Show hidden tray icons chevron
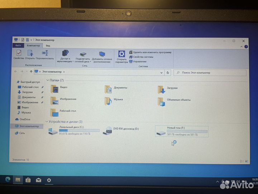Viewport: 258px width, 194px height. pyautogui.click(x=218, y=182)
